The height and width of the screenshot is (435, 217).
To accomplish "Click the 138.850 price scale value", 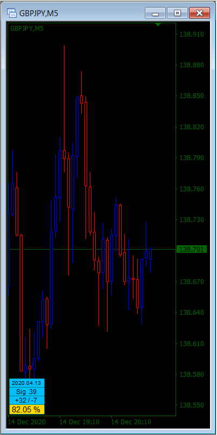I will point(192,96).
